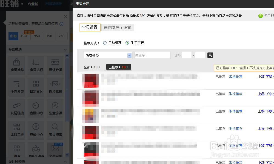Show the 全部 (10) item list
The width and height of the screenshot is (274, 164).
[92, 67]
